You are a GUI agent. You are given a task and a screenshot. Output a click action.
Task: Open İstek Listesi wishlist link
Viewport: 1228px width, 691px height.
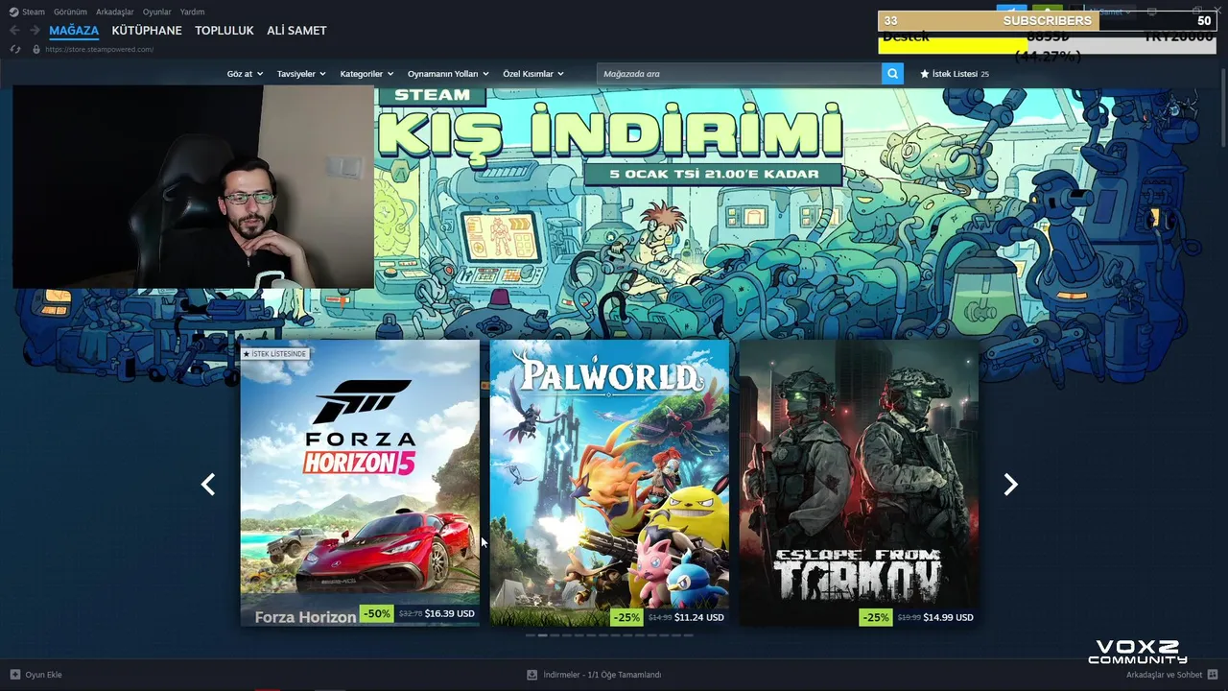pos(955,74)
